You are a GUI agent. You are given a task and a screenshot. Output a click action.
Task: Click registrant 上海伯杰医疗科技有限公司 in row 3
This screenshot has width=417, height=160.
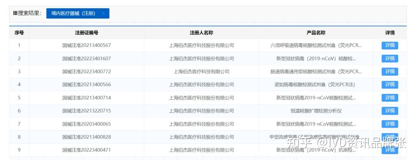click(201, 71)
